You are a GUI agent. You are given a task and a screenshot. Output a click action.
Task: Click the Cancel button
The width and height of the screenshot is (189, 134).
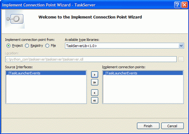[x=173, y=126]
